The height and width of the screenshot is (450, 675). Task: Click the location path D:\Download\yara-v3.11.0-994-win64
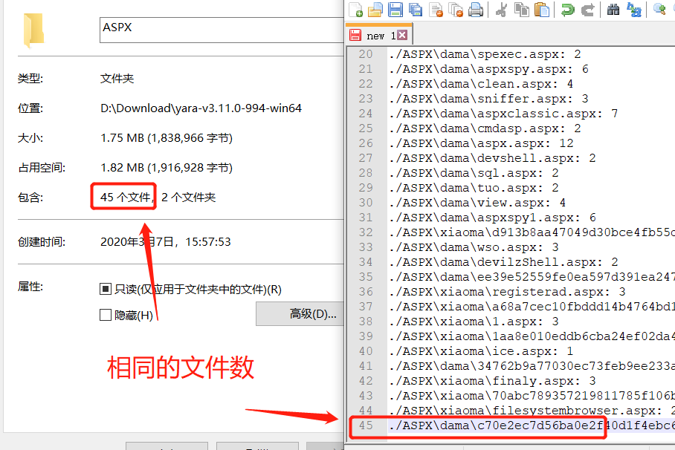point(201,108)
